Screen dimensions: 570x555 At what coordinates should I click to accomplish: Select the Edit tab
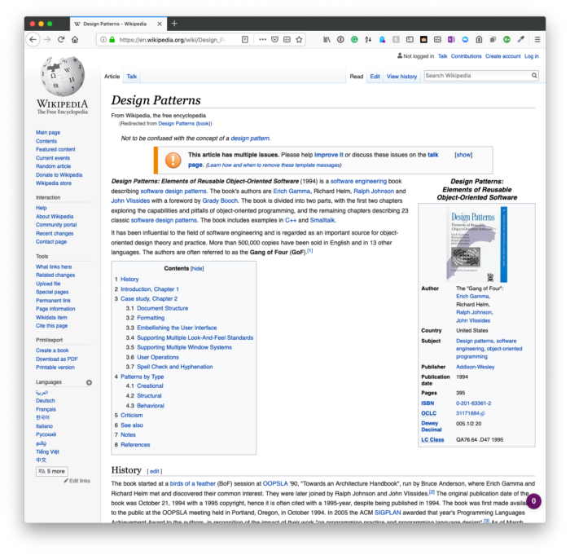(375, 77)
